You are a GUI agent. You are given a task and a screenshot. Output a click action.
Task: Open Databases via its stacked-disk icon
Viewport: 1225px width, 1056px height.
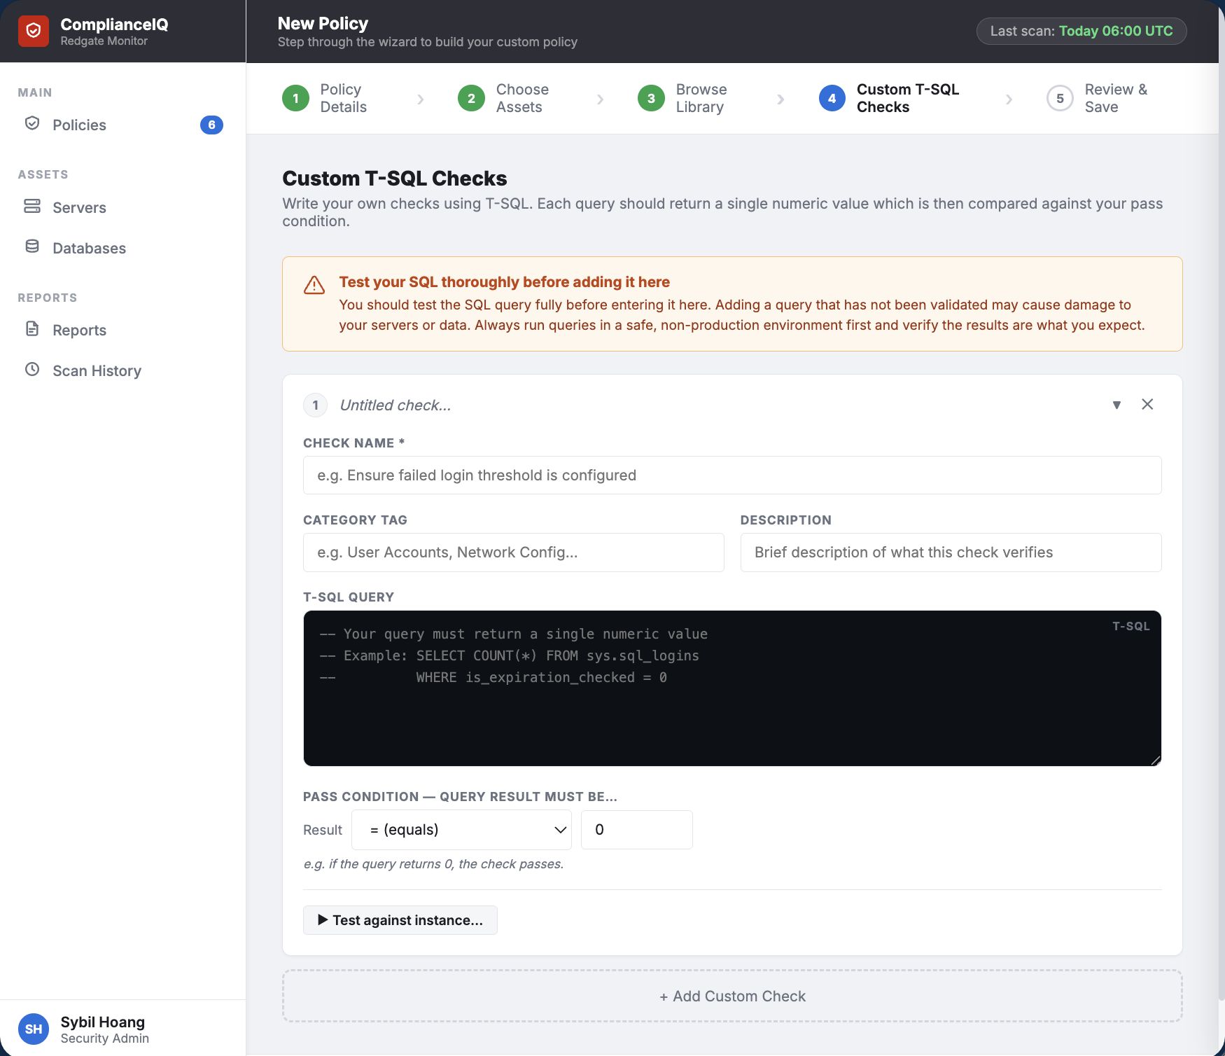[32, 246]
